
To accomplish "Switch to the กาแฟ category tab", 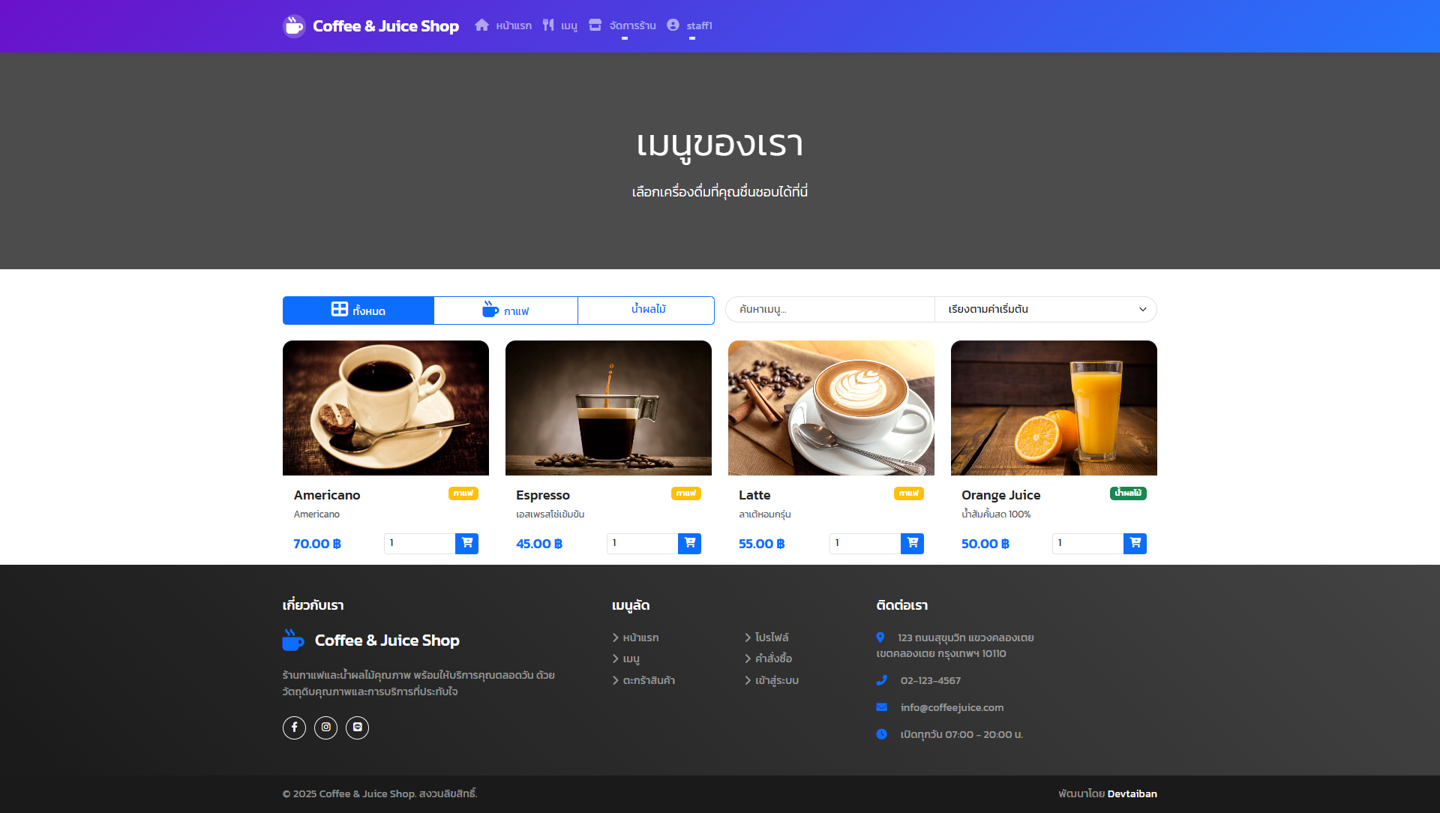I will [505, 310].
